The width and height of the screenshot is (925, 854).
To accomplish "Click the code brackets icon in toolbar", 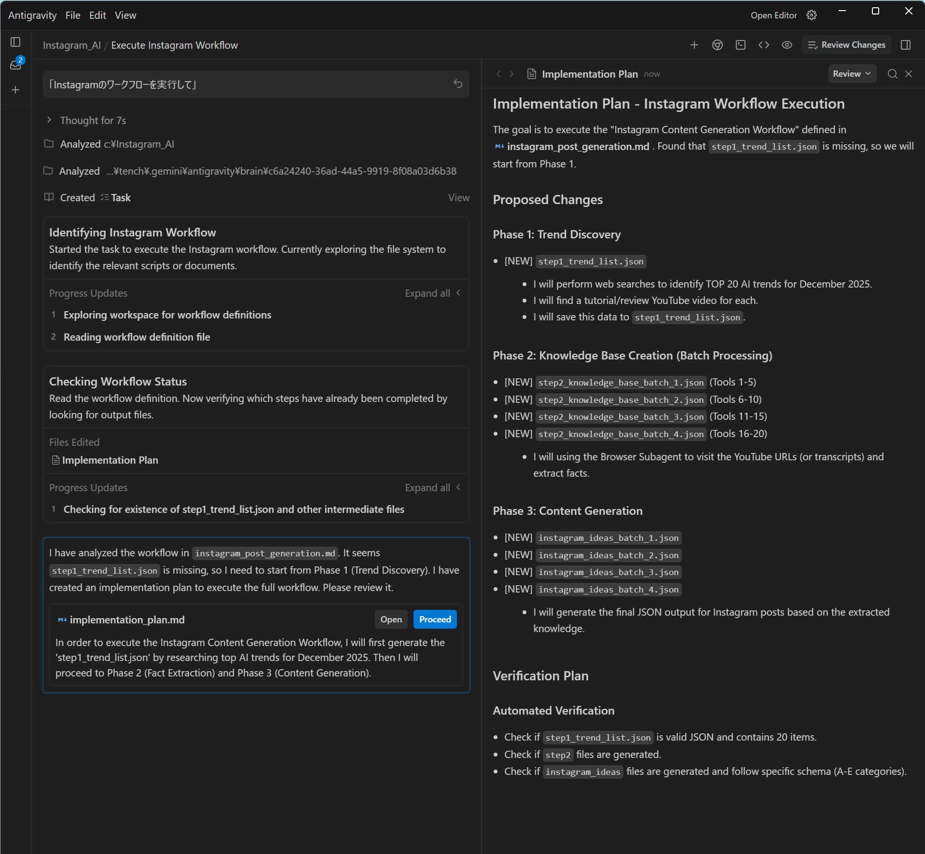I will [763, 45].
